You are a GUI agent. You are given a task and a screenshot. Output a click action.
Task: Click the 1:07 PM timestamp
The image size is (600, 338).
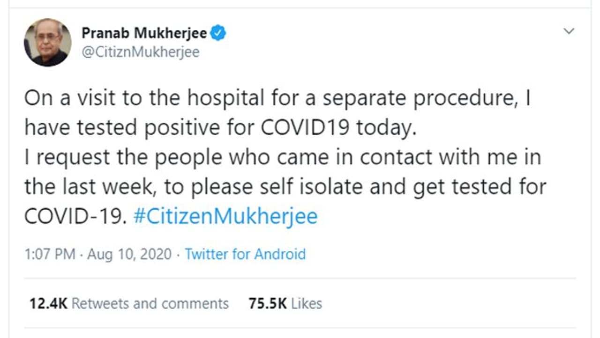50,254
